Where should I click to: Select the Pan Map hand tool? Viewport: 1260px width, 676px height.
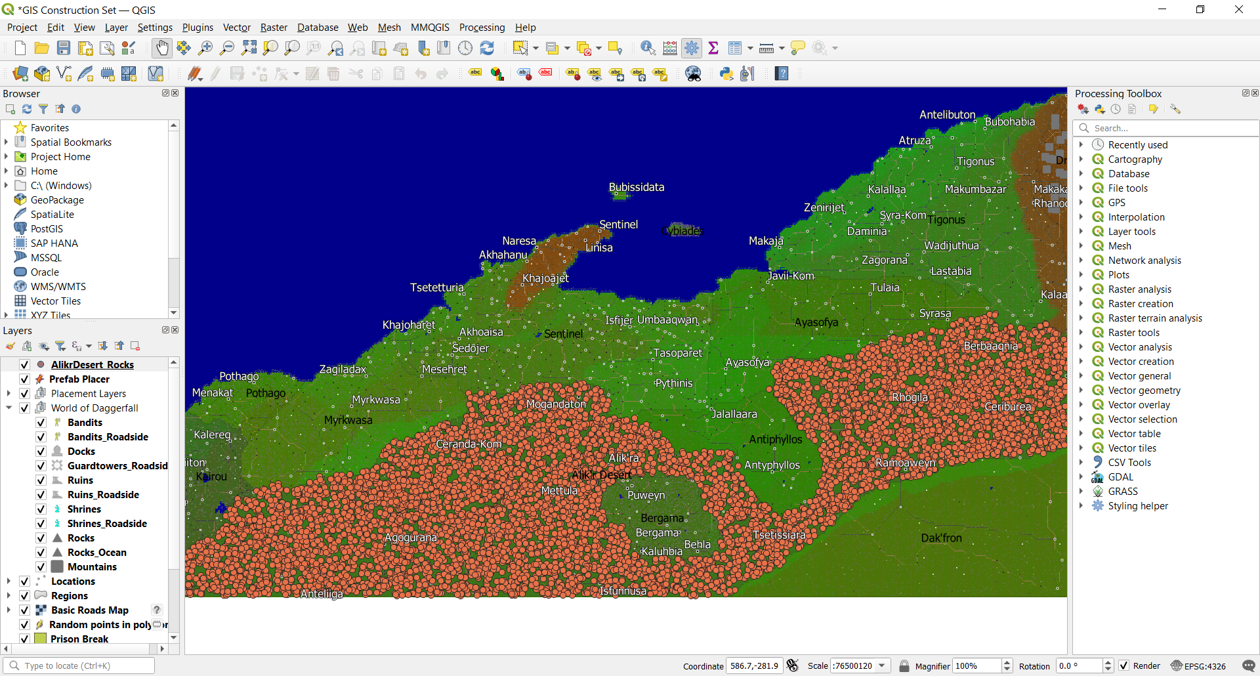pyautogui.click(x=161, y=48)
